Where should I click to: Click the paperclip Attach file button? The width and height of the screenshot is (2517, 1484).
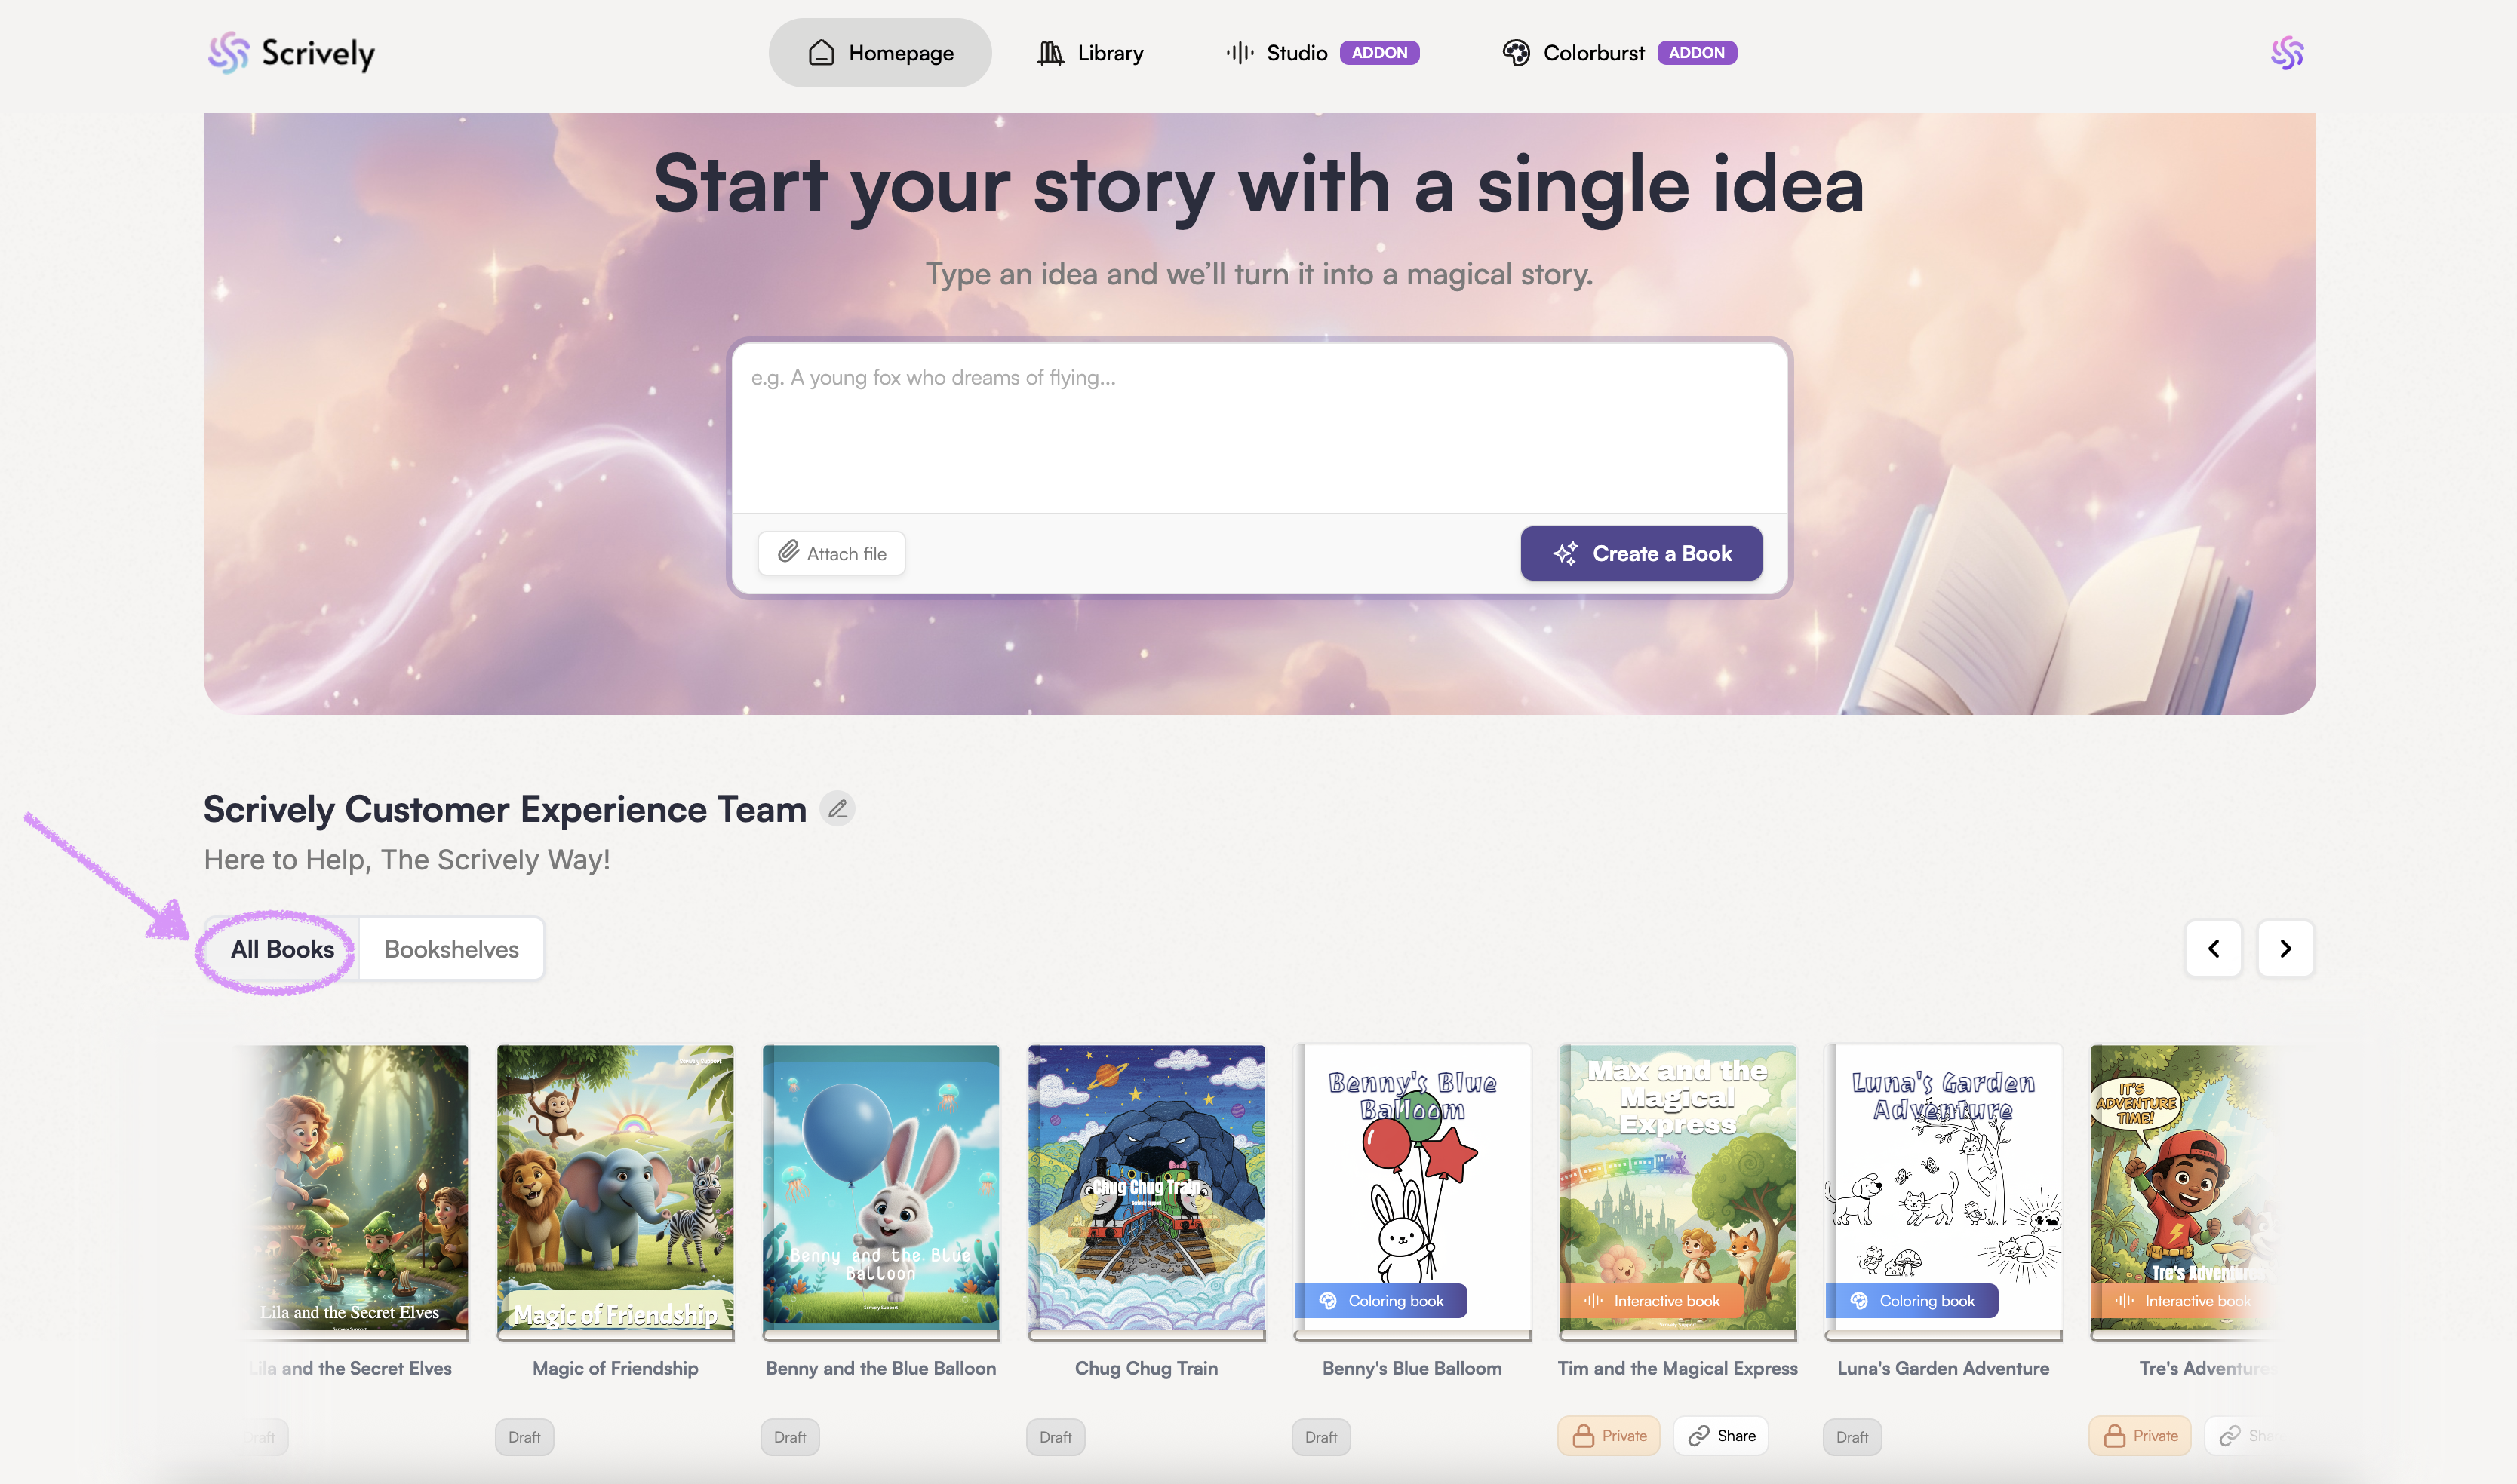tap(831, 553)
